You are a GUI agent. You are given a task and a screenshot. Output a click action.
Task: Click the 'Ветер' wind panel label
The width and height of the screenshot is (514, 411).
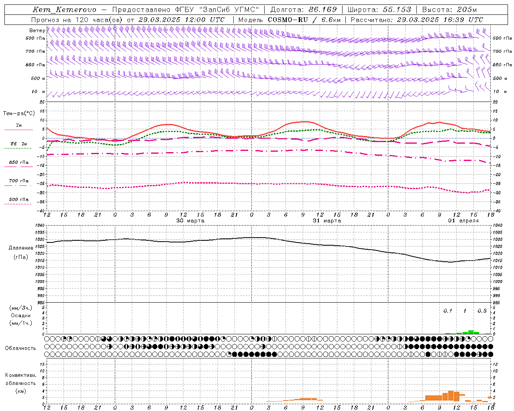37,31
